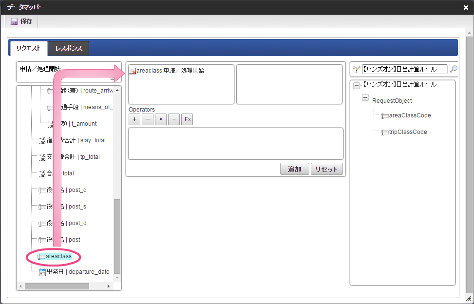Click the minus operator button
474x304 pixels.
point(148,119)
